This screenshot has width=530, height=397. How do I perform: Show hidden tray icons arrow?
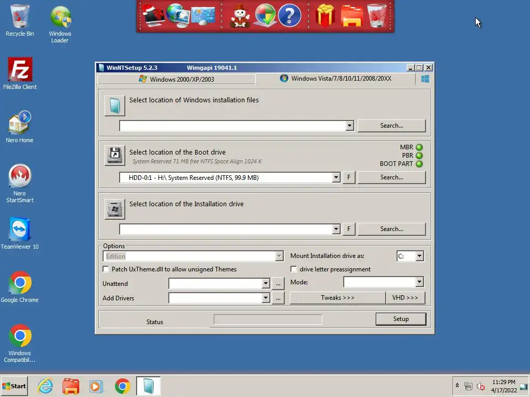click(x=458, y=385)
